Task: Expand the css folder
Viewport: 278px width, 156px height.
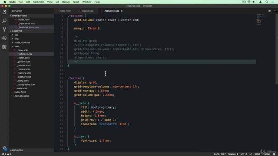Action: point(17,35)
